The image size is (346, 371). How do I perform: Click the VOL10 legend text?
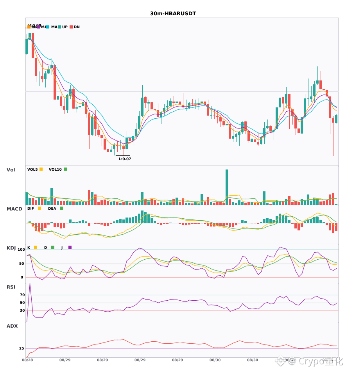55,169
